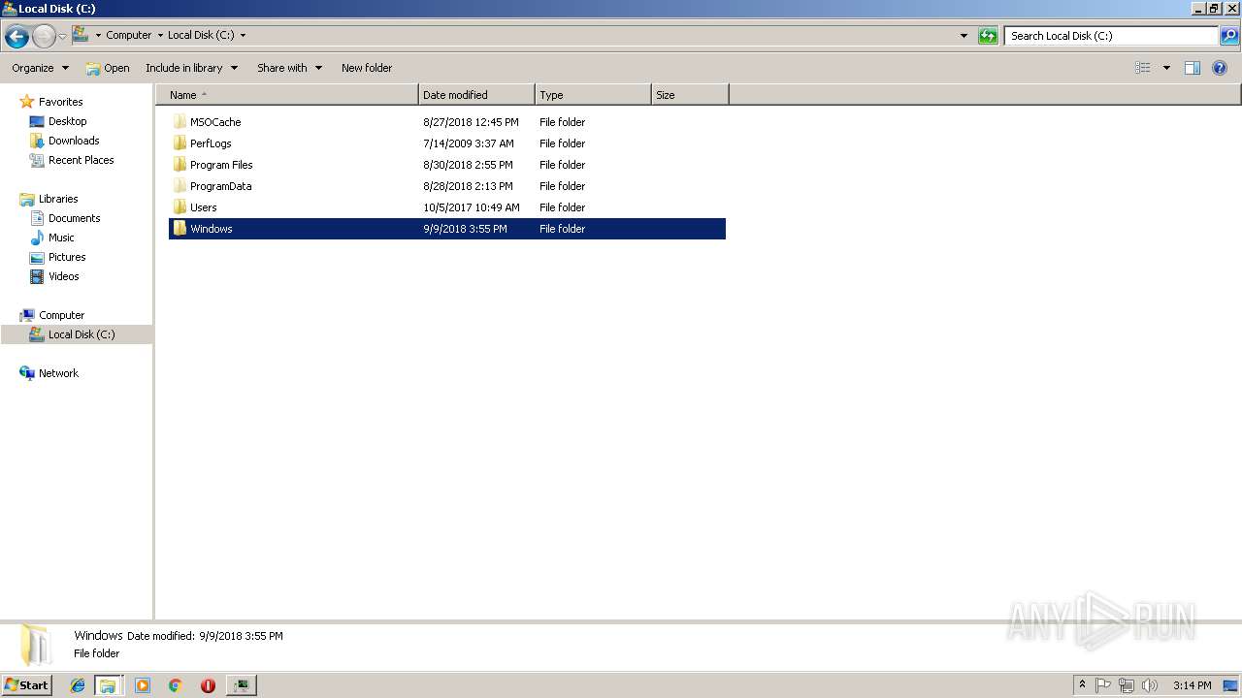This screenshot has width=1242, height=698.
Task: Open Include in library menu
Action: click(x=191, y=68)
